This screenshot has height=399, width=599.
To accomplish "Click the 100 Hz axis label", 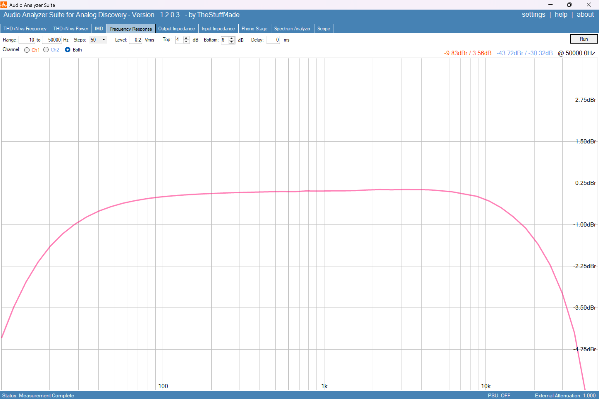I will click(x=163, y=386).
